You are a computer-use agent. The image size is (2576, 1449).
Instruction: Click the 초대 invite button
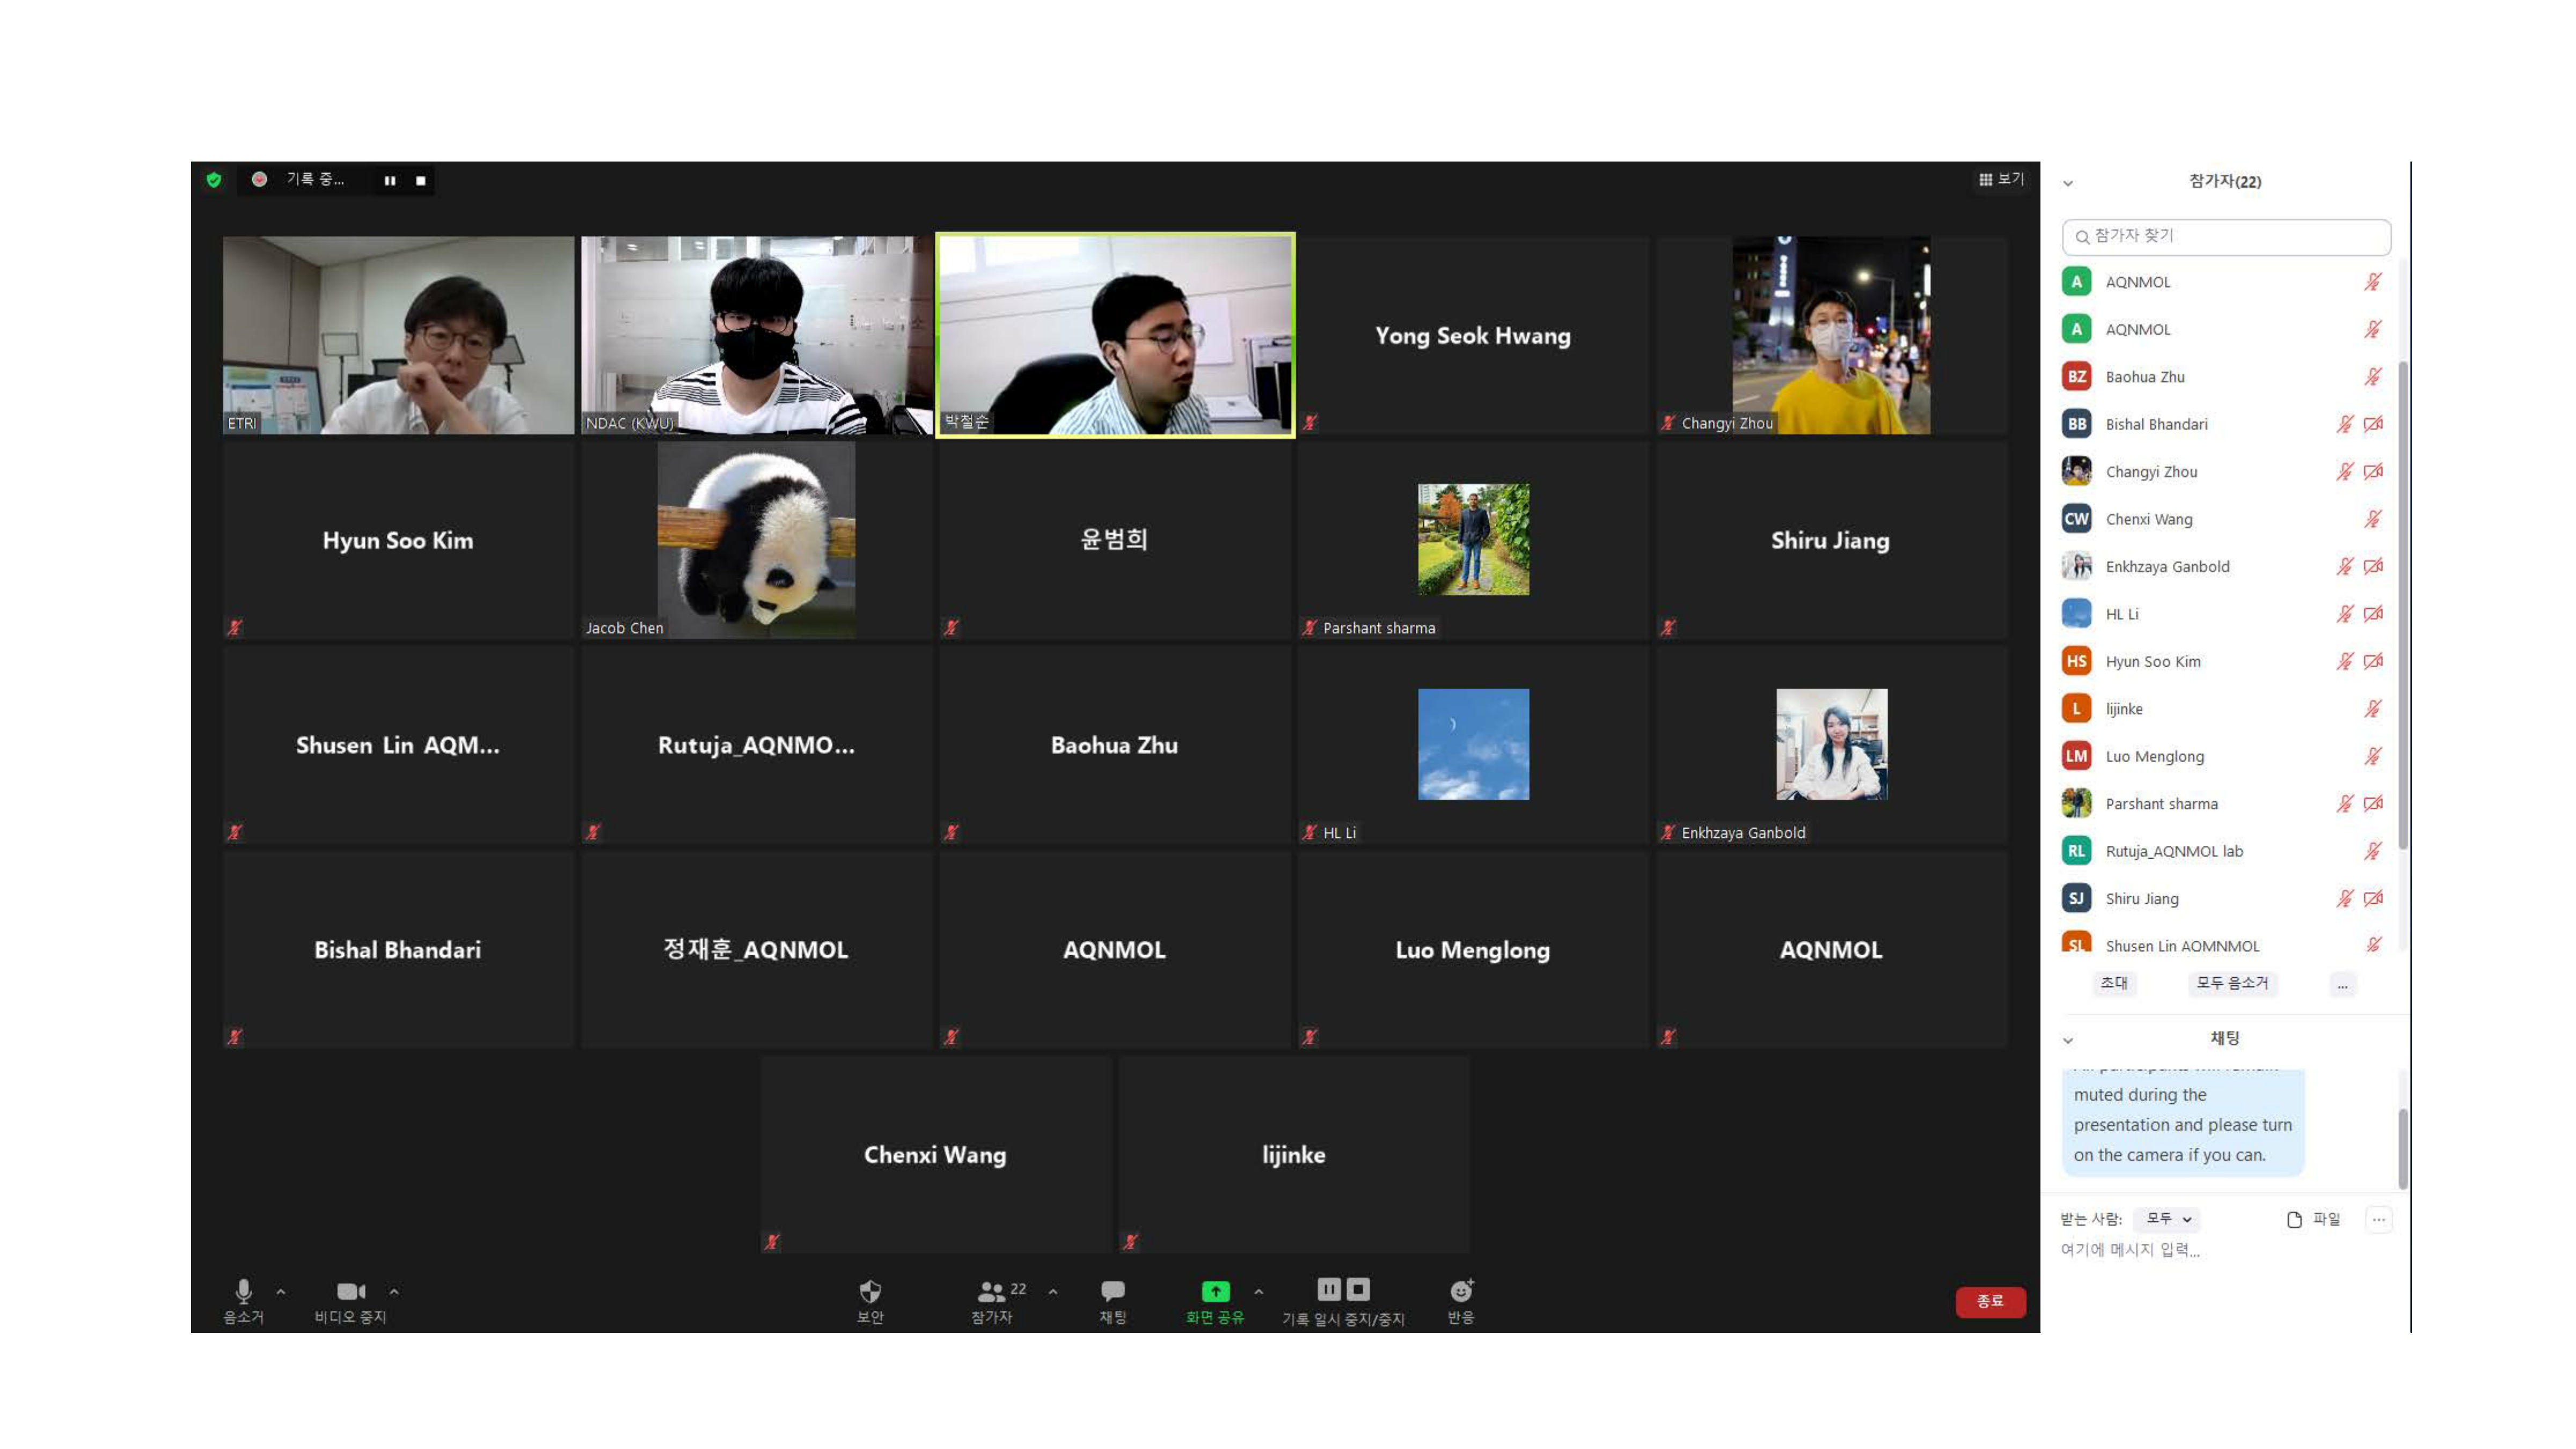2114,983
